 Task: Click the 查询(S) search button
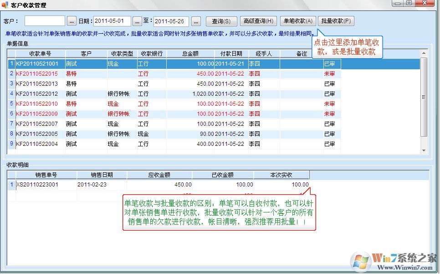[220, 21]
